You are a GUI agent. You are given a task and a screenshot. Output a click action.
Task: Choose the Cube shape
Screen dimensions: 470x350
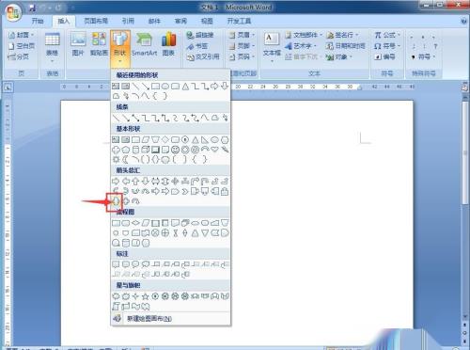(146, 150)
